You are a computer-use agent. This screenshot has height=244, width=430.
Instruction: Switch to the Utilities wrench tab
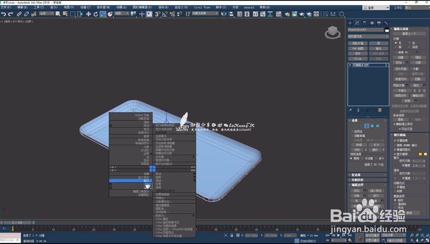tap(386, 23)
